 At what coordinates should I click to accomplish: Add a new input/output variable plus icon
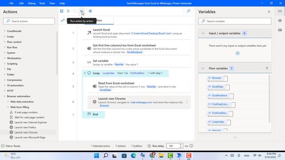coord(237,53)
